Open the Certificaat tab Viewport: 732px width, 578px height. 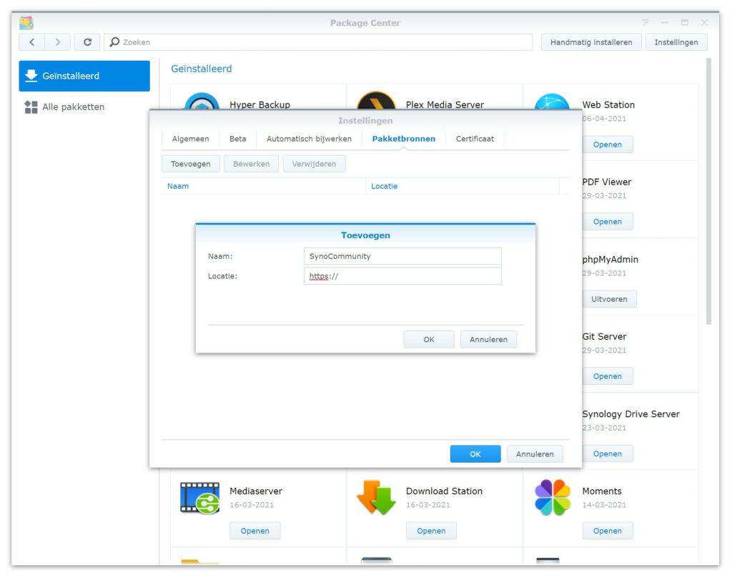475,139
